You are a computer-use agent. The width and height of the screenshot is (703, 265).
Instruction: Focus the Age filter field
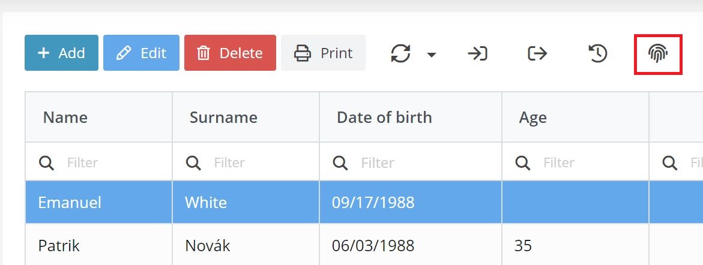click(x=575, y=162)
